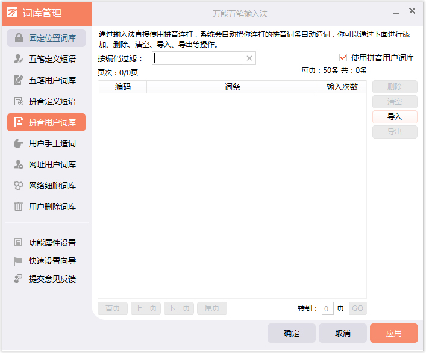
Task: Click the 拼音定义短语 sidebar icon
Action: 19,101
